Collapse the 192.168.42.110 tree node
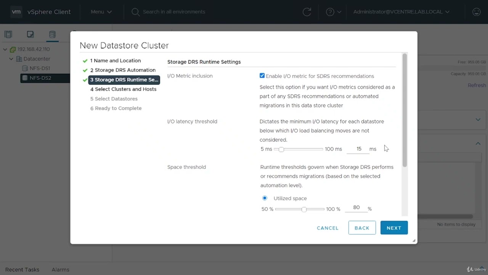 tap(5, 49)
